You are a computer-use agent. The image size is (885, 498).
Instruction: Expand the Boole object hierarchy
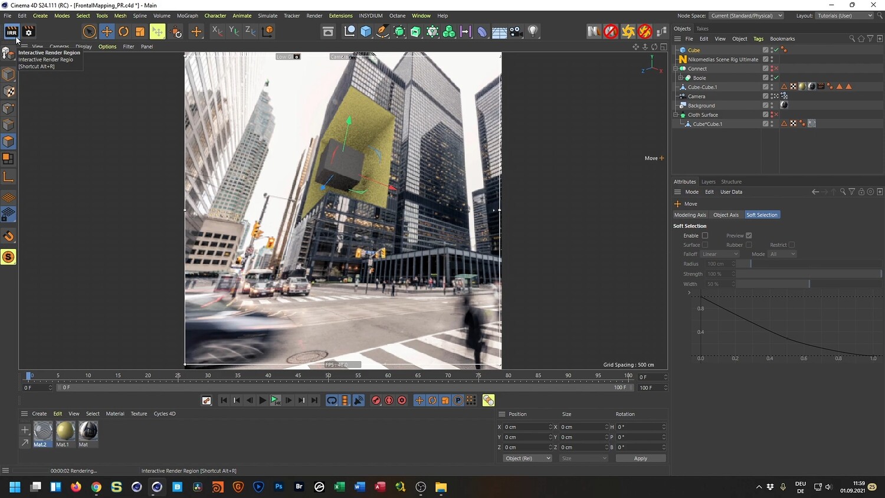click(x=681, y=78)
